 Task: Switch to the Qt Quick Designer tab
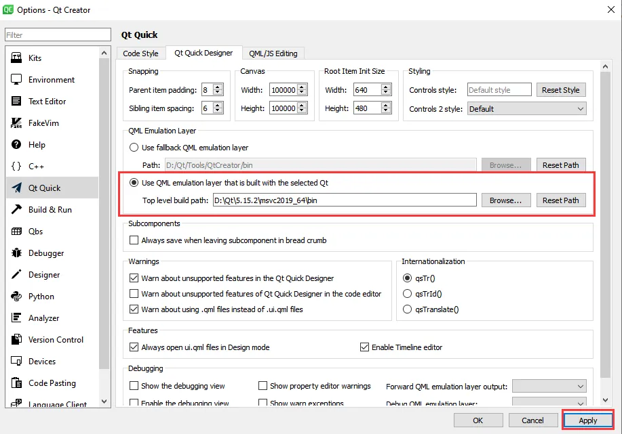203,53
